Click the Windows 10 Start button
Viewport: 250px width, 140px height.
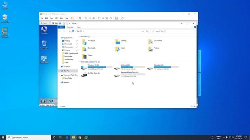[3, 137]
